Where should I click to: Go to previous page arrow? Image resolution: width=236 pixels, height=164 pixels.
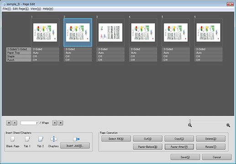tap(15, 123)
